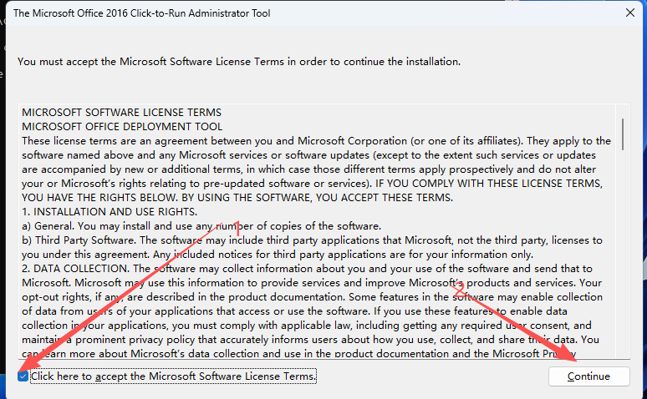Click the dialog title bar text
This screenshot has height=399, width=647.
tap(142, 13)
